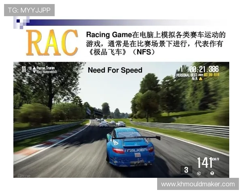Click the lap timer showing 00:21.386
This screenshot has width=243, height=194.
(x=204, y=69)
